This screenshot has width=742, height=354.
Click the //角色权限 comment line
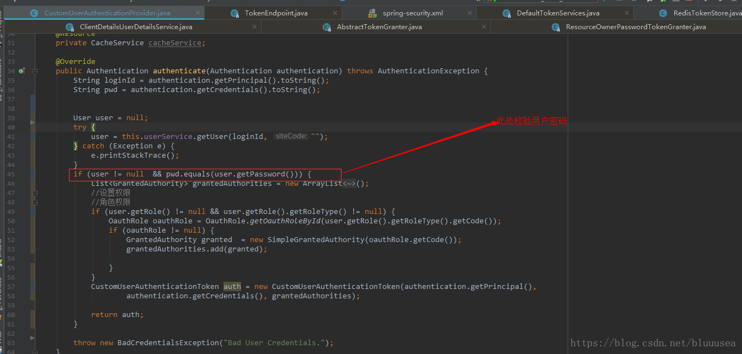tap(111, 202)
